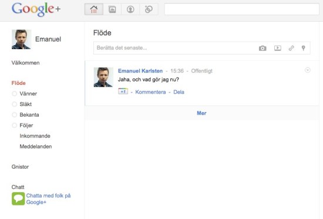Open Inkommande in the sidebar
Screen dimensions: 323x219
pos(35,136)
